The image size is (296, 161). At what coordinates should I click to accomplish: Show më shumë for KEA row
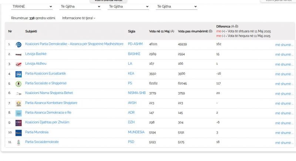[284, 74]
